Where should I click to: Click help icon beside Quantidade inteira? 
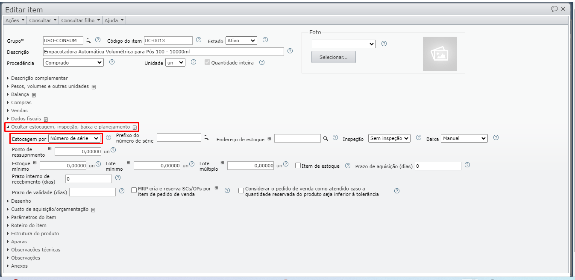(262, 62)
